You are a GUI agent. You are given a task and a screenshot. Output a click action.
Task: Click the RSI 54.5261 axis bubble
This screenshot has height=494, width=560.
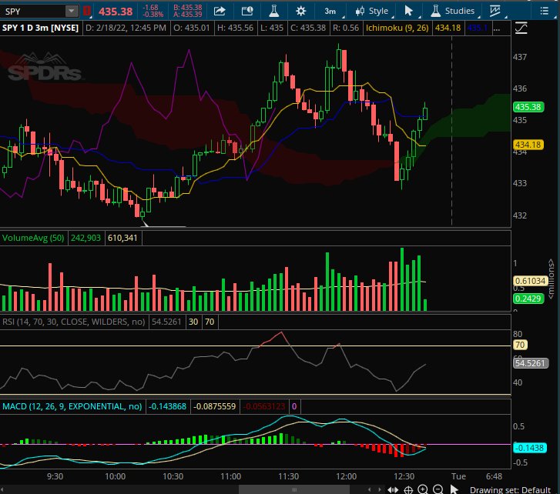tap(531, 363)
